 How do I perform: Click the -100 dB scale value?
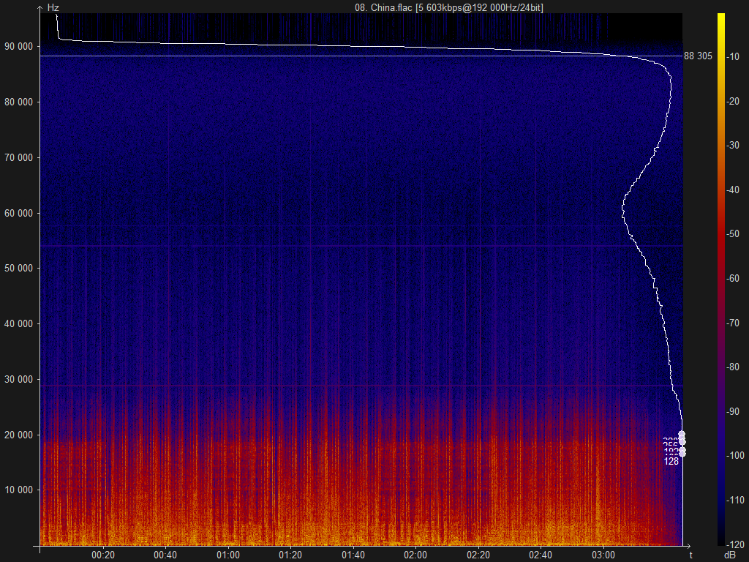click(x=735, y=455)
